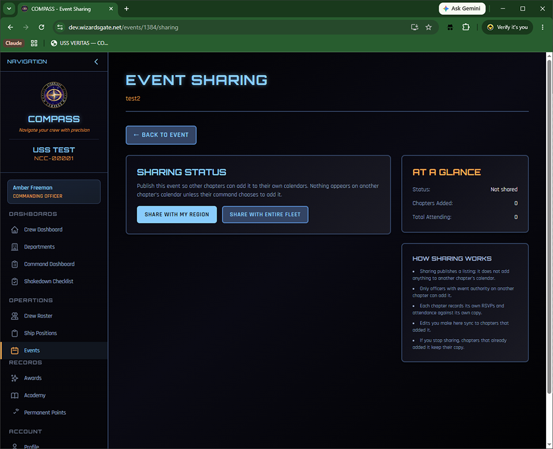Screen dimensions: 553x449
Task: Click Share With Entire Fleet button
Action: [265, 215]
